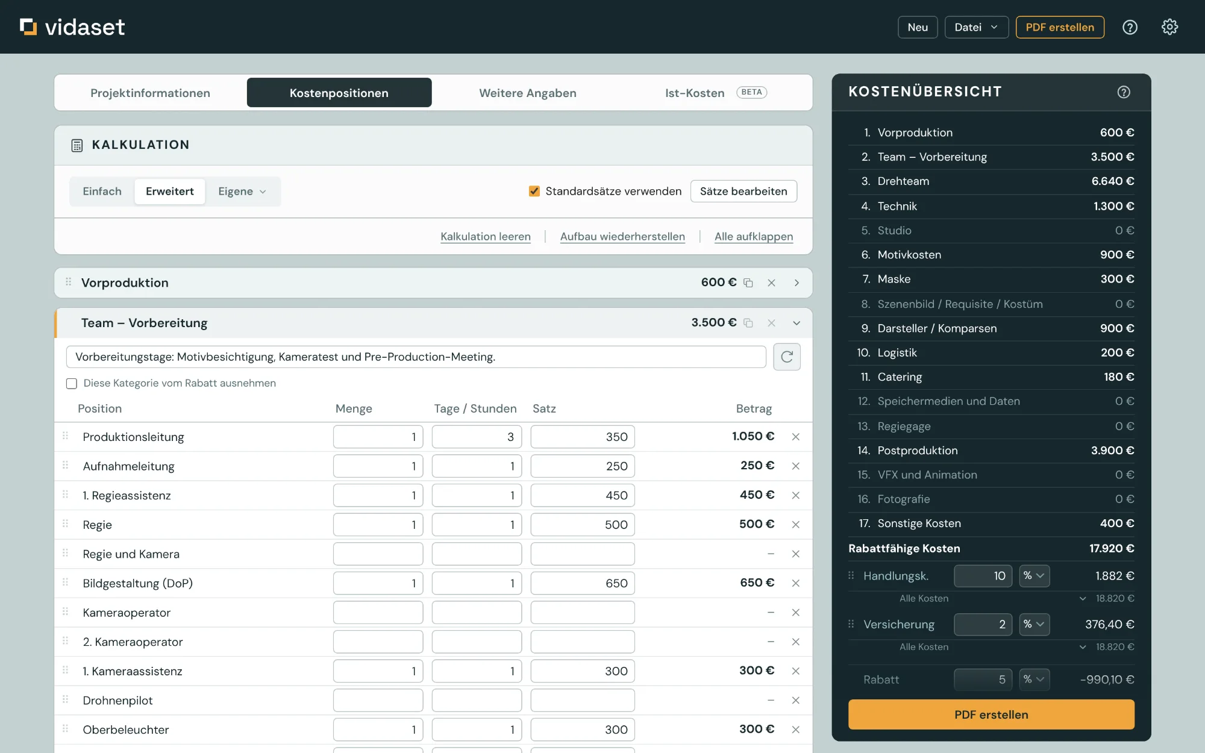The image size is (1205, 753).
Task: Click into the Produktionsleitung Satz field
Action: [583, 437]
